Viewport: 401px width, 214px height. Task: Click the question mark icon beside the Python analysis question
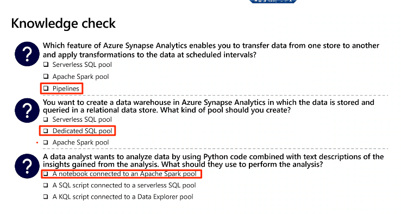click(27, 166)
